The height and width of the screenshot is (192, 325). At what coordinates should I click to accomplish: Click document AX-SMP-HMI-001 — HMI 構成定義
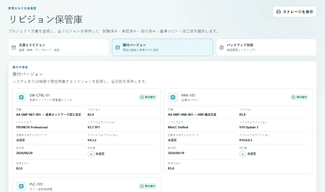click(x=192, y=114)
